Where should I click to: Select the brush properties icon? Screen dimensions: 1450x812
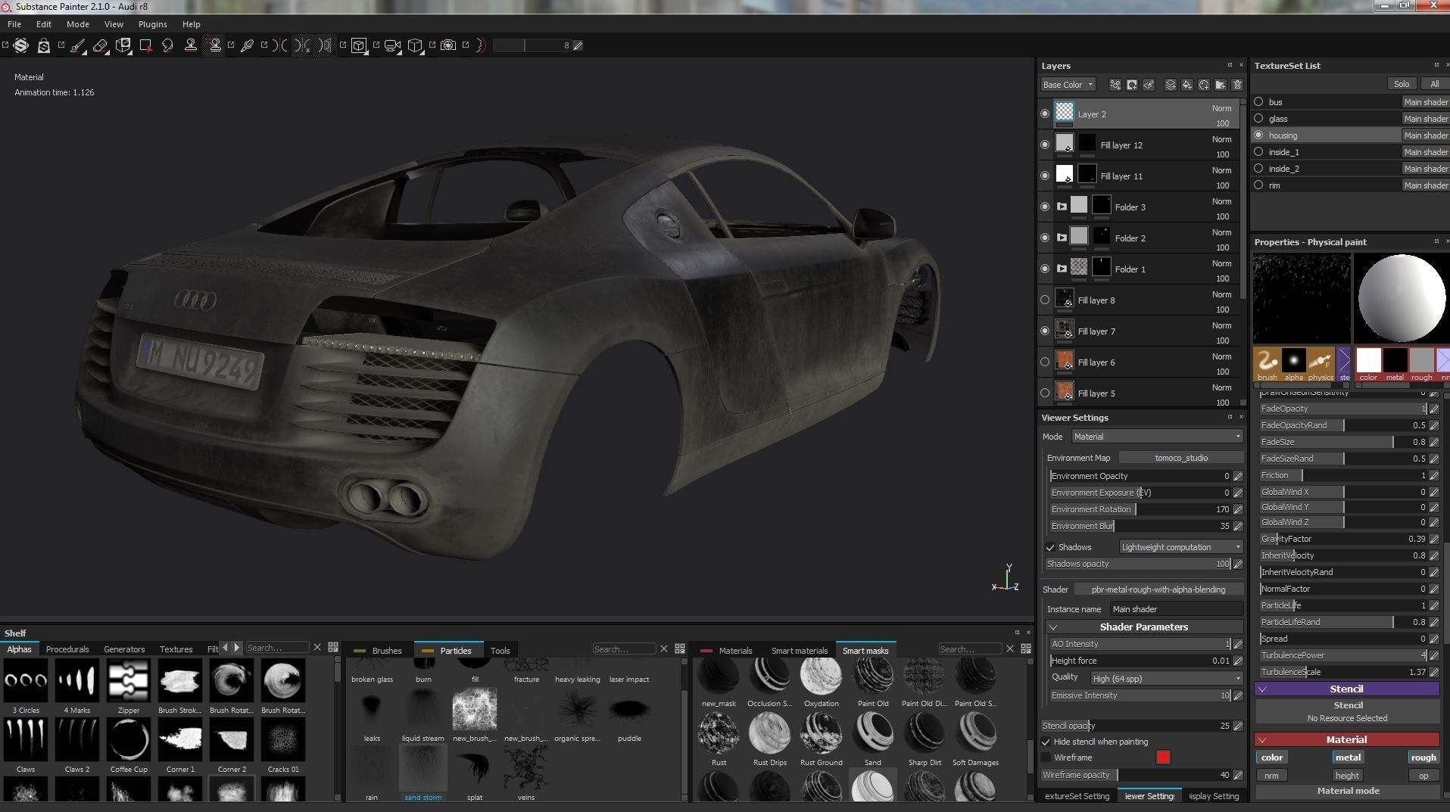coord(1267,364)
